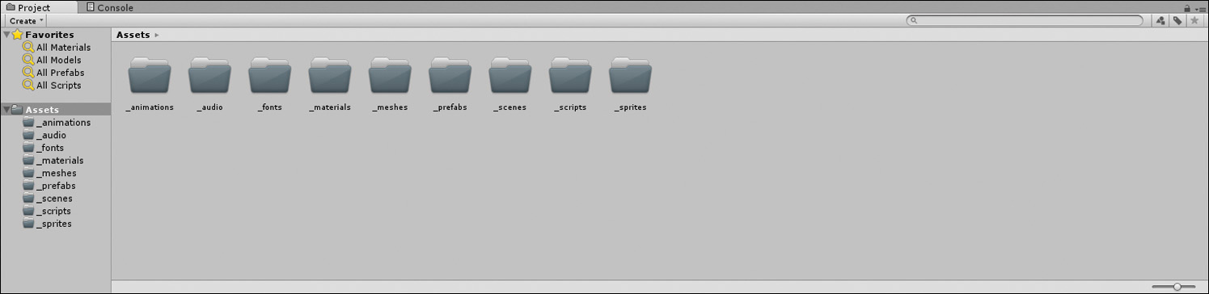Open the Create dropdown menu

pyautogui.click(x=27, y=21)
